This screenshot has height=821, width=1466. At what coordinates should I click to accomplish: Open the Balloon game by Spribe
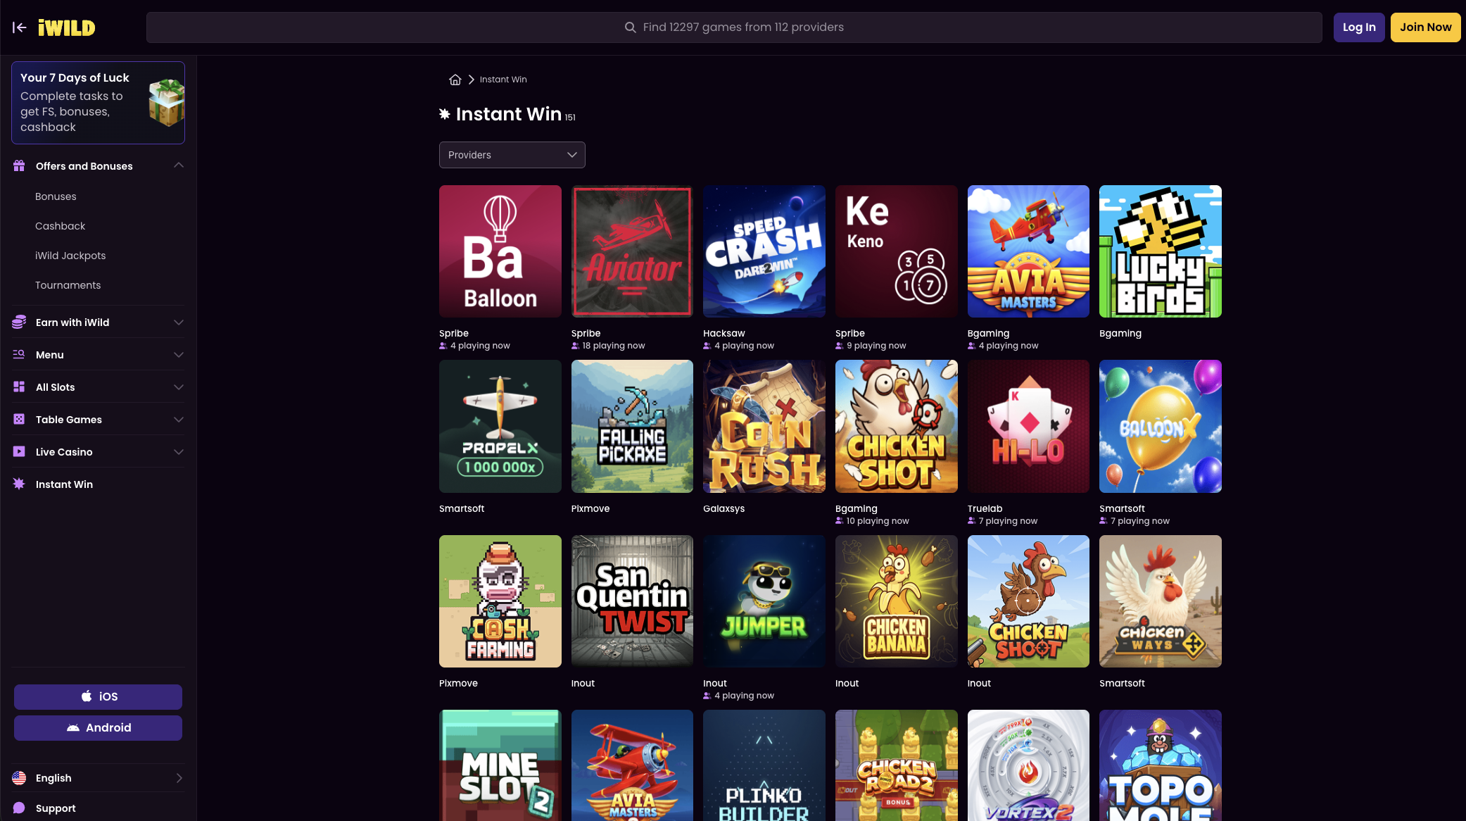[500, 251]
